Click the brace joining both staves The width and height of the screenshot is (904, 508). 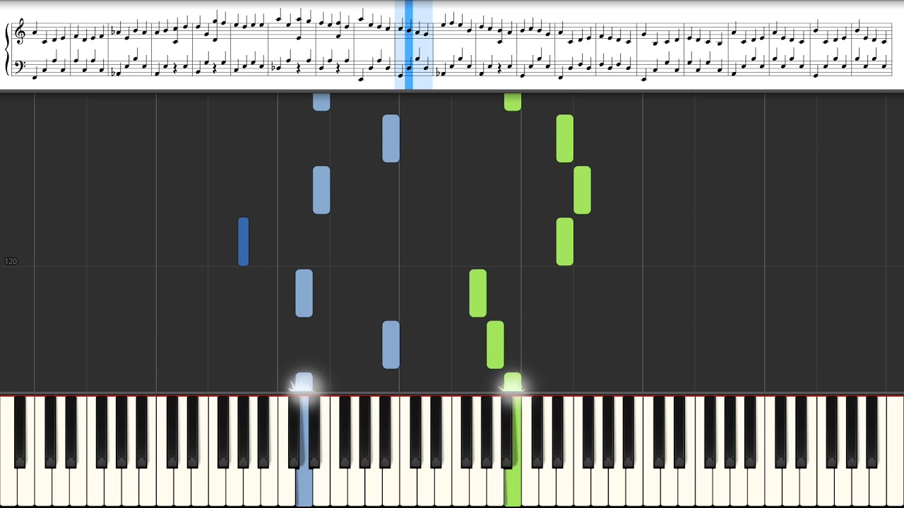click(8, 48)
